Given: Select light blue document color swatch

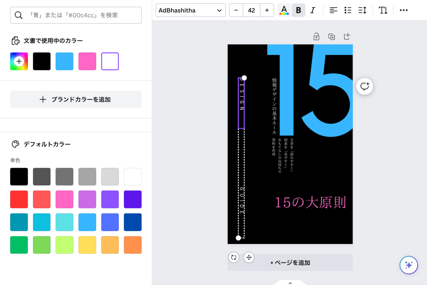Looking at the screenshot, I should (64, 61).
